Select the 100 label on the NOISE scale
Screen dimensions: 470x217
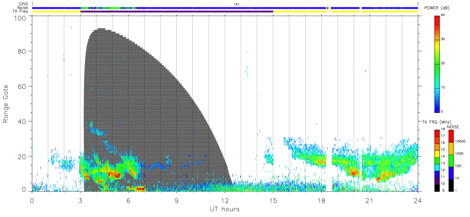459,166
